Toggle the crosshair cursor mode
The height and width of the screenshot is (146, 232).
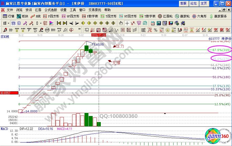(127, 23)
